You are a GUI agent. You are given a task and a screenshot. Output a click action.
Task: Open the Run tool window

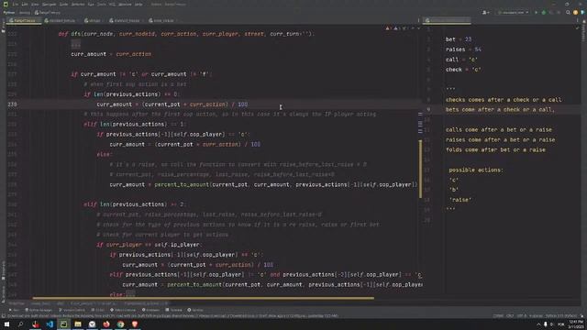click(x=14, y=310)
